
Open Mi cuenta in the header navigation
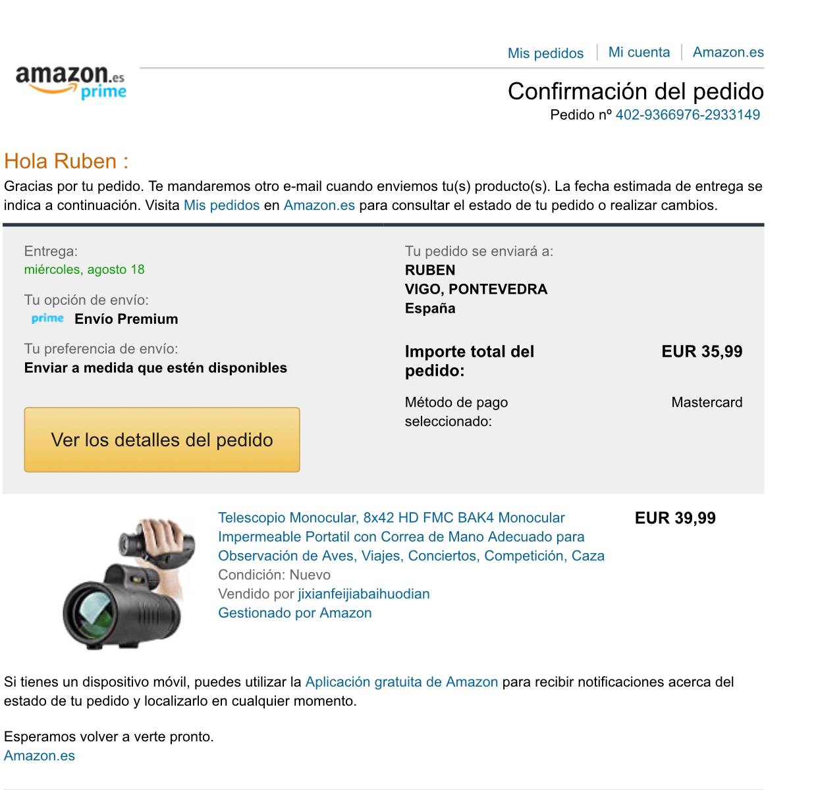(x=639, y=53)
